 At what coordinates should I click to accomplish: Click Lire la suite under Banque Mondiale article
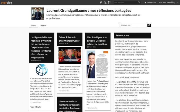[35, 103]
